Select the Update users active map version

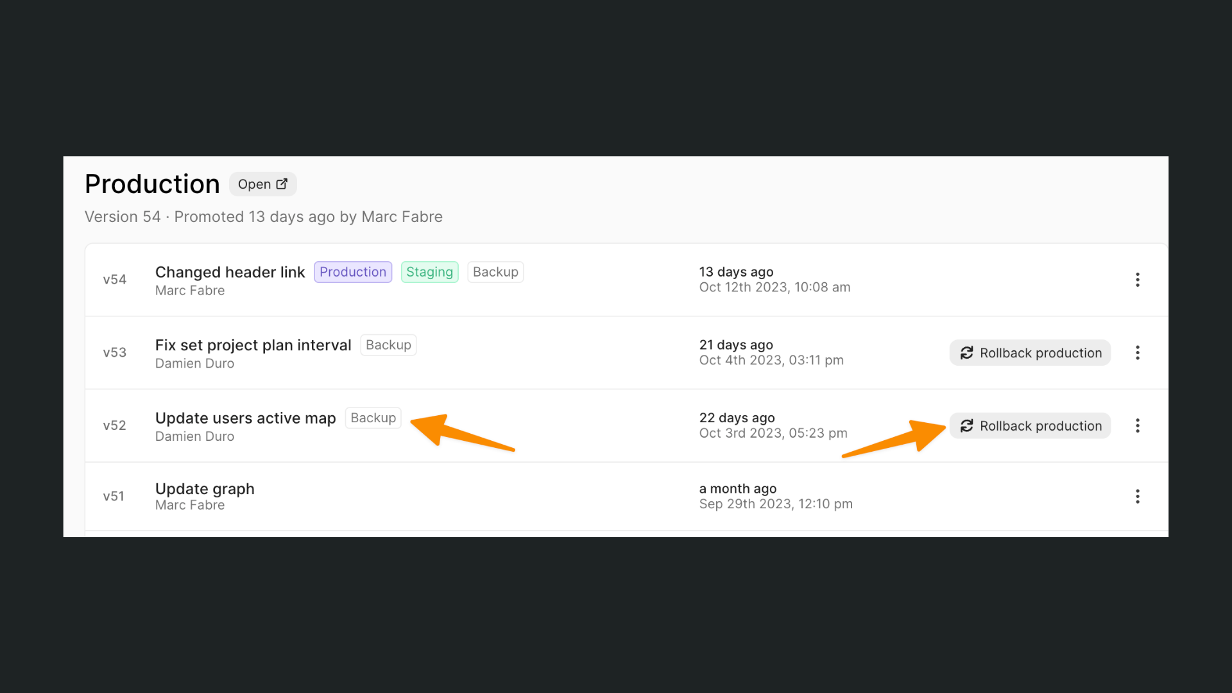(x=245, y=418)
